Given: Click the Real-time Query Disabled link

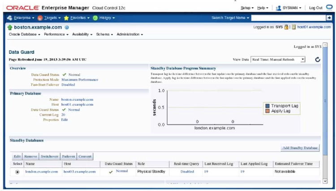Looking at the screenshot, I should click(187, 171).
